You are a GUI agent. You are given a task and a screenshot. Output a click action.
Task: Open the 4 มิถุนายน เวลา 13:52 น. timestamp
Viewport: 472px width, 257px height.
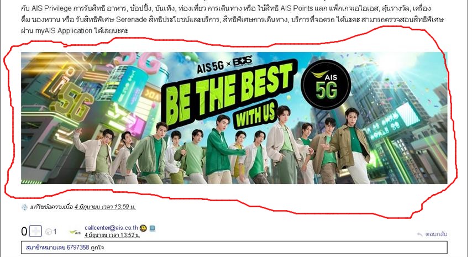112,235
